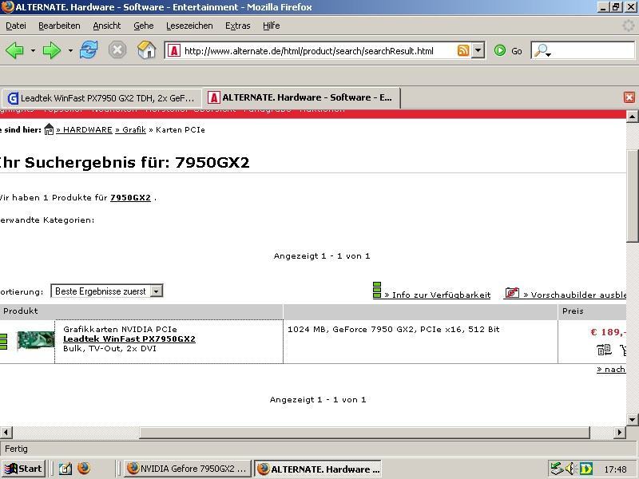This screenshot has height=479, width=639.
Task: Click the preview image toggle icon
Action: [512, 292]
